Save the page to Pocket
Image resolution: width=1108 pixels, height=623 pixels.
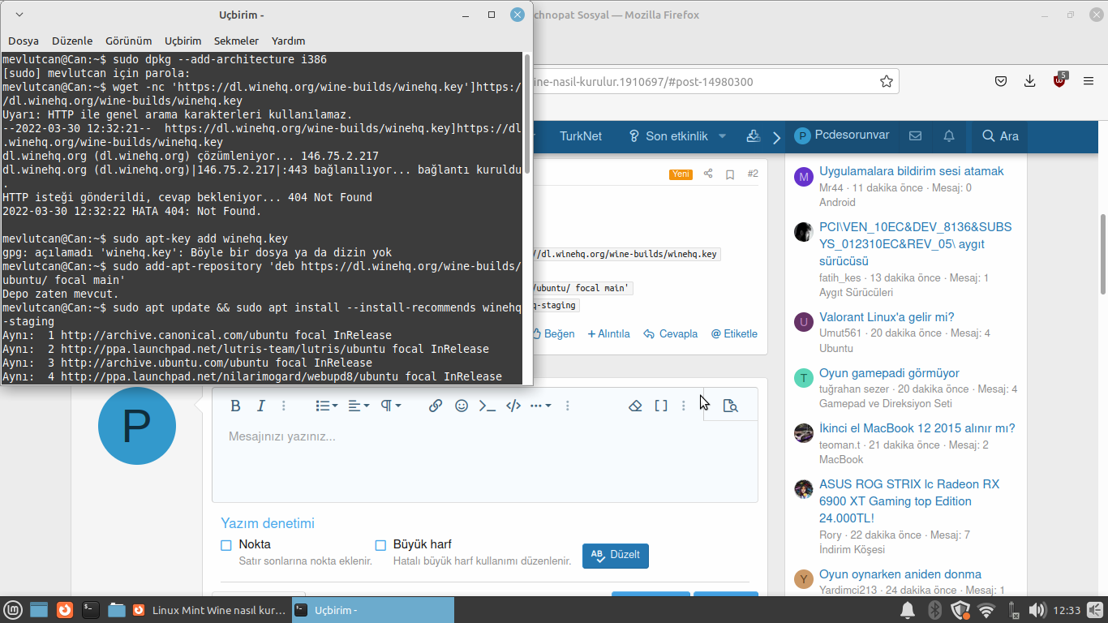pyautogui.click(x=1002, y=81)
